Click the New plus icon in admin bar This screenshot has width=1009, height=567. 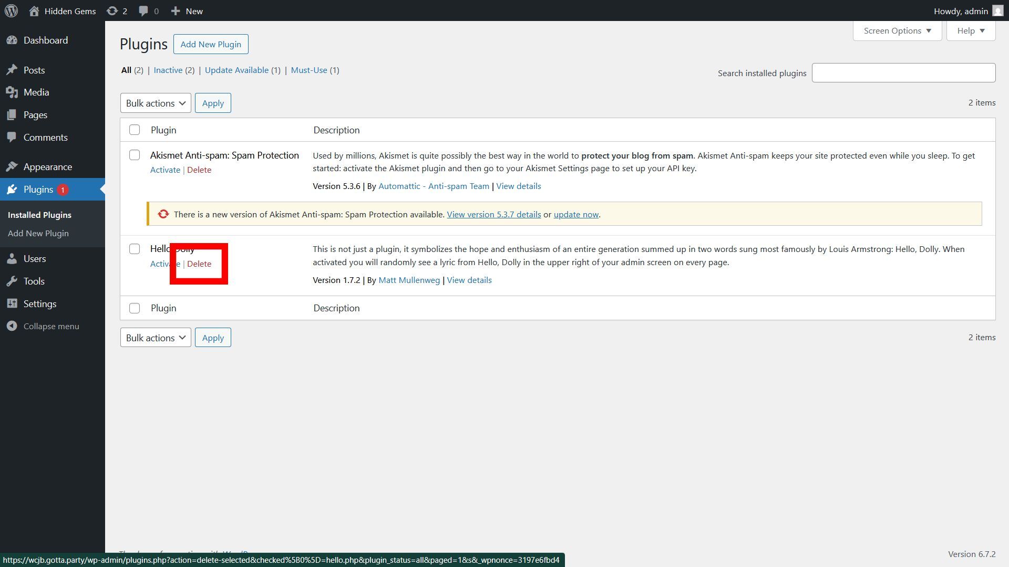[176, 10]
